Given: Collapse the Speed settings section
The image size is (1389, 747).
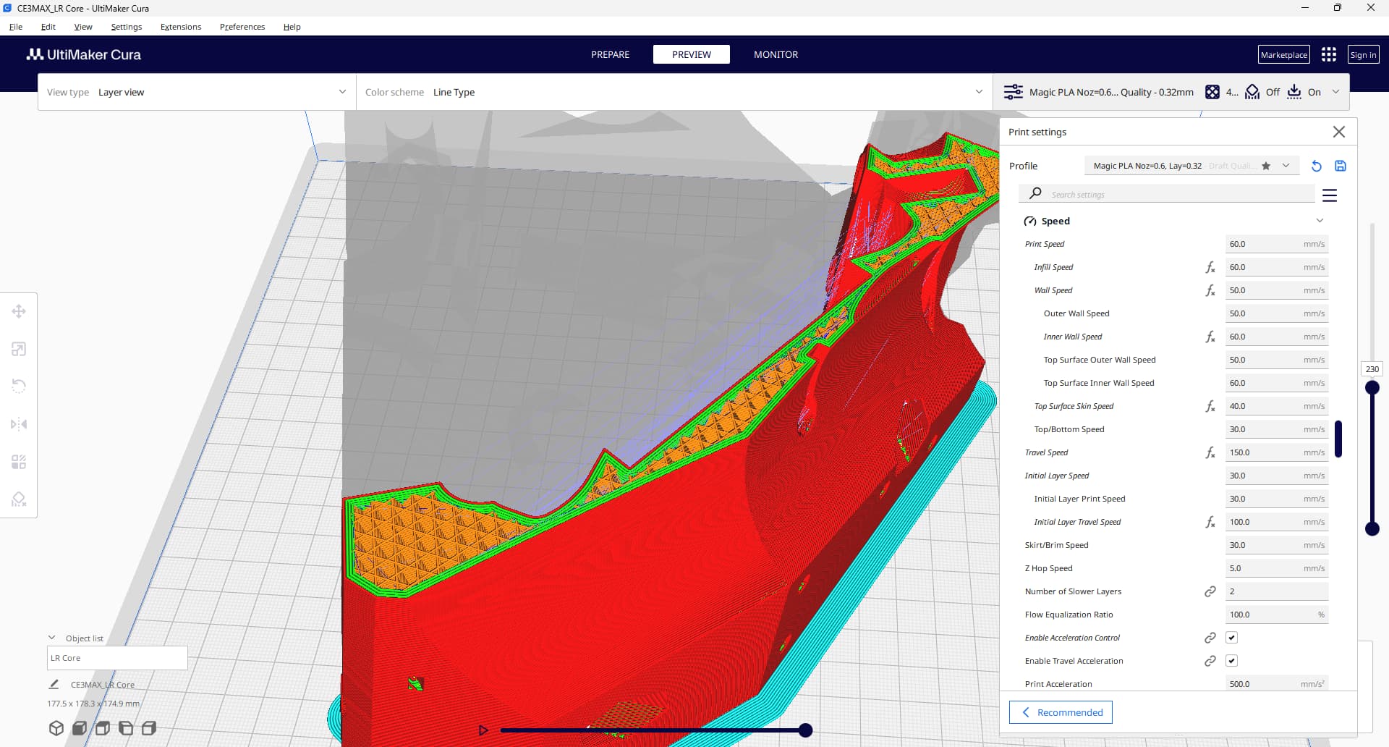Looking at the screenshot, I should (1319, 221).
